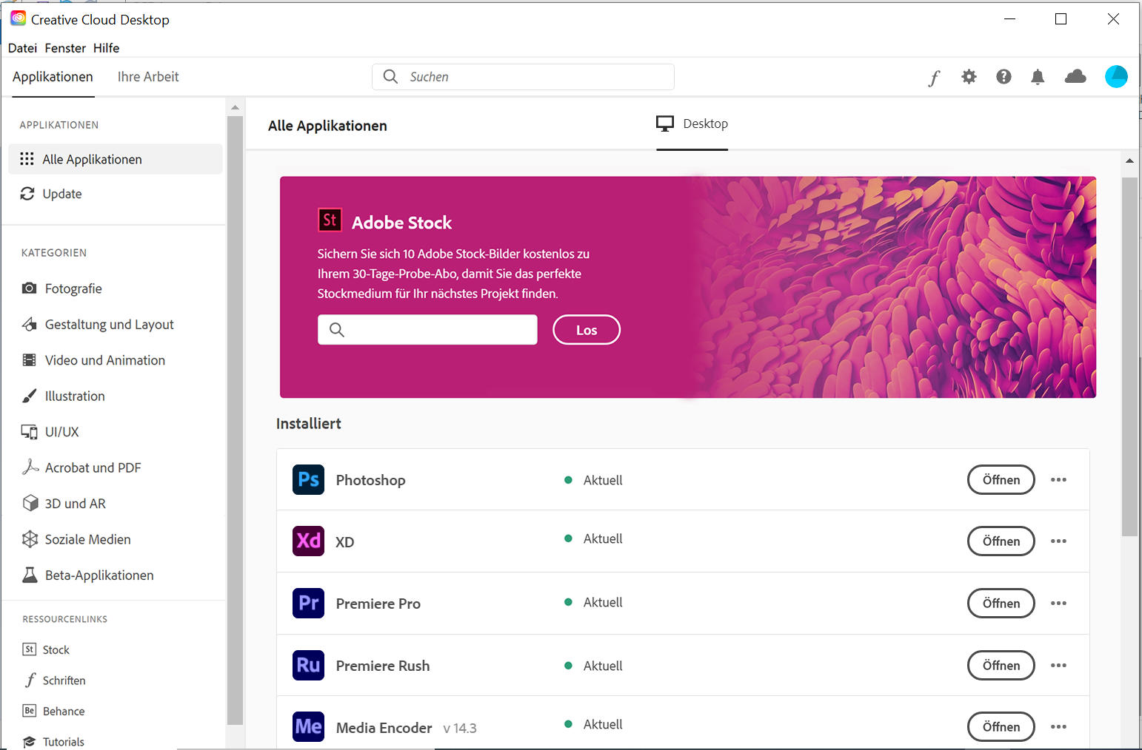Screen dimensions: 1142x750
Task: Open more options for Photoshop
Action: click(1058, 479)
